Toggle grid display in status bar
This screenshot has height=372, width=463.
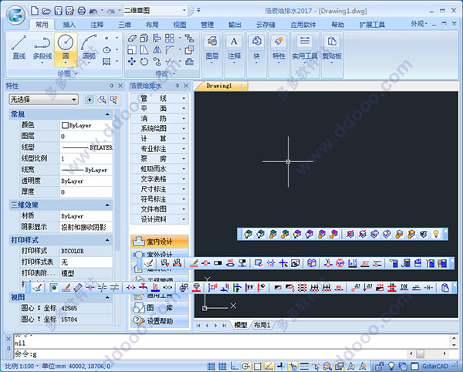pyautogui.click(x=222, y=366)
